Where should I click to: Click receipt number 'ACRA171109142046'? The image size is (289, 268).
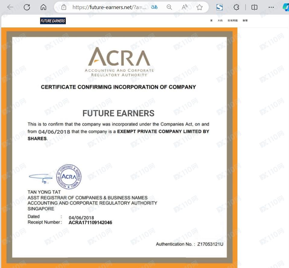tap(90, 222)
